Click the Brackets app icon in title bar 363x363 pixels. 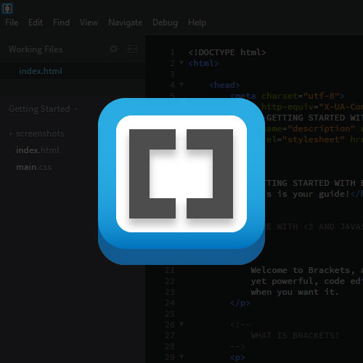click(7, 9)
